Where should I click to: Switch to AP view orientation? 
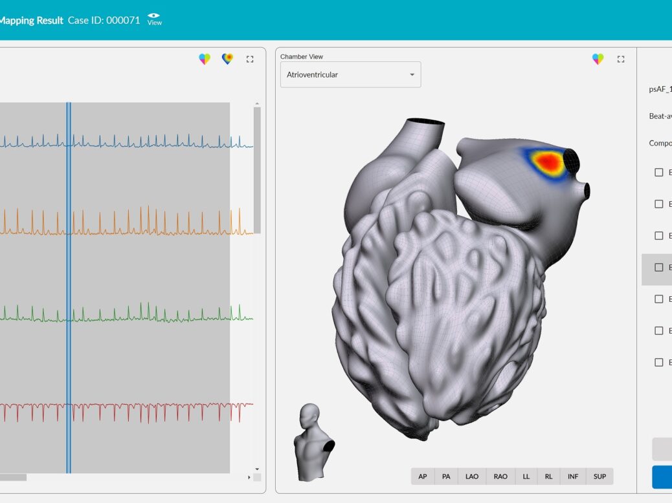[423, 476]
